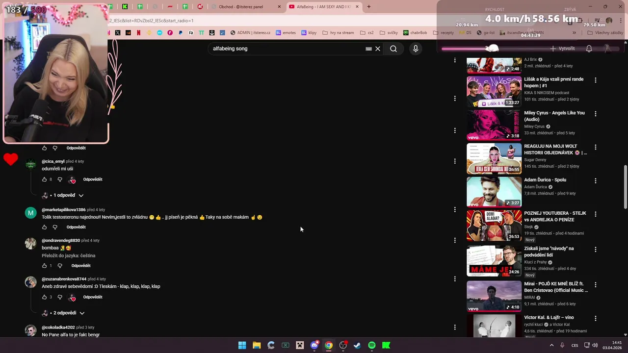
Task: Dislike the comment by zuzanabrenkova8744
Action: click(x=60, y=297)
